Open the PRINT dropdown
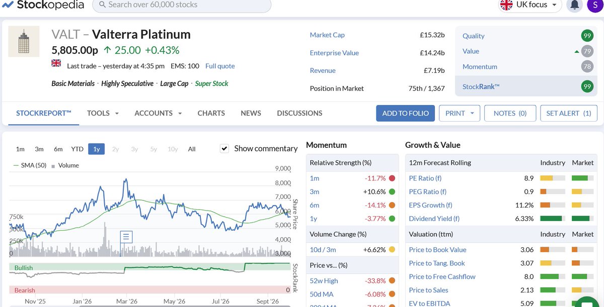This screenshot has width=604, height=307. pyautogui.click(x=460, y=113)
